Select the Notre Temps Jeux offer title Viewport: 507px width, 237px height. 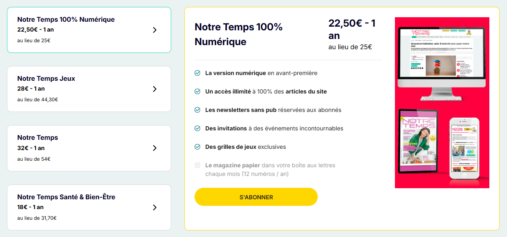tap(46, 78)
